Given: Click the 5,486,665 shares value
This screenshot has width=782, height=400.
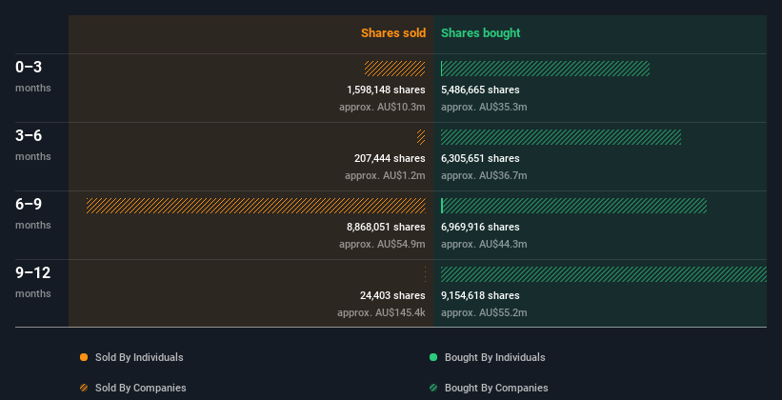Looking at the screenshot, I should tap(480, 90).
